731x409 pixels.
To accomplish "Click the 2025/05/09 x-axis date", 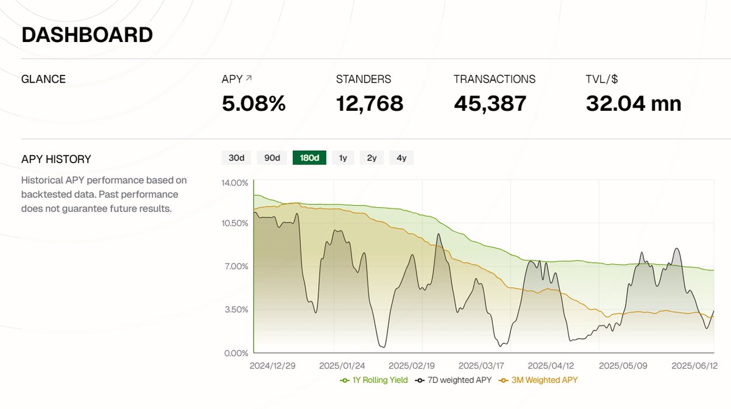I will (x=624, y=366).
